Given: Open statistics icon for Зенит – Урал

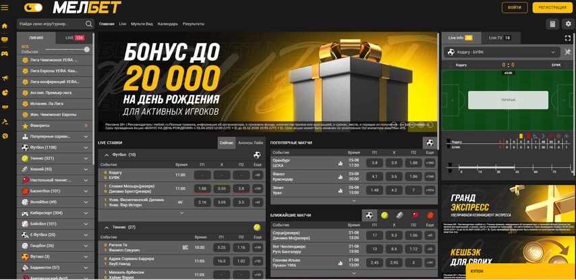Looking at the screenshot, I should pos(340,190).
